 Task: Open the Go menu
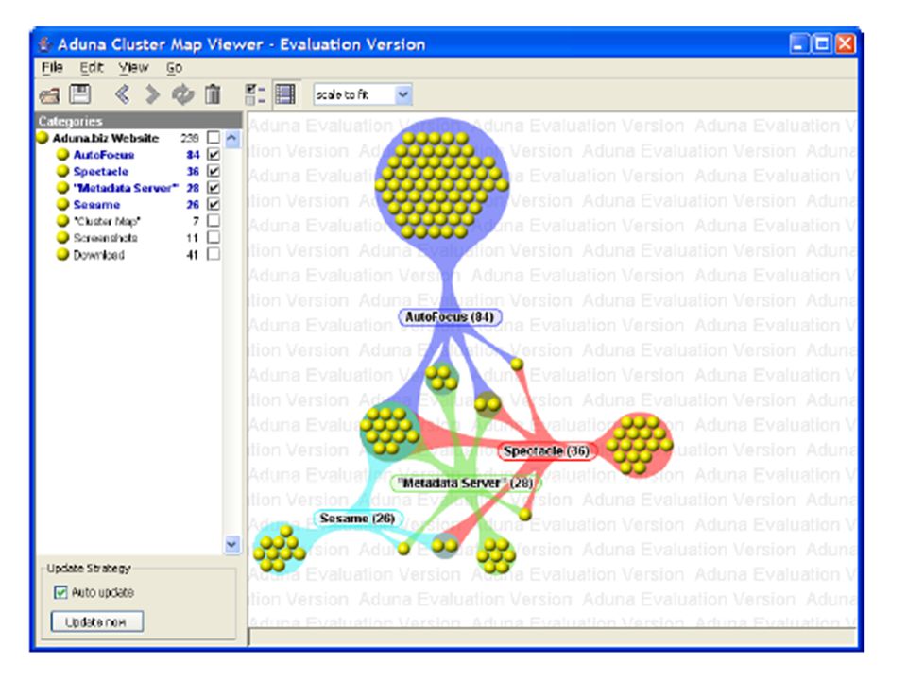(174, 68)
